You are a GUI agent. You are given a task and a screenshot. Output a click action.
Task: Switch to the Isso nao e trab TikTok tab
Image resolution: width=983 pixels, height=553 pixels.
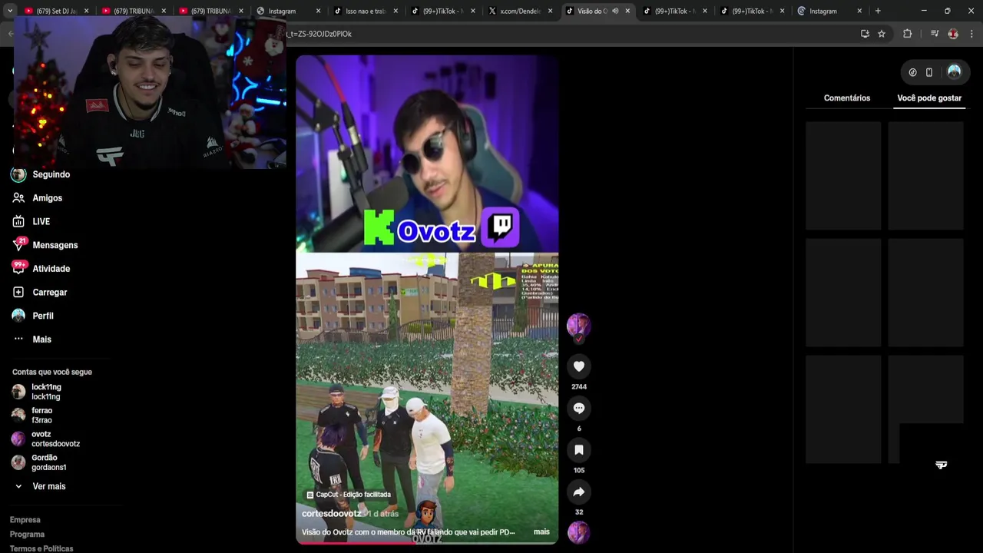tap(366, 11)
